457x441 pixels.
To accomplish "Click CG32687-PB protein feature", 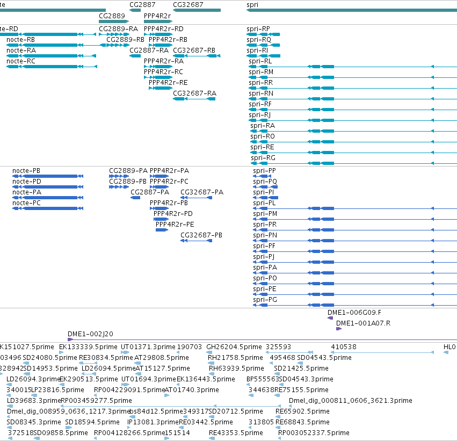I will (x=196, y=241).
